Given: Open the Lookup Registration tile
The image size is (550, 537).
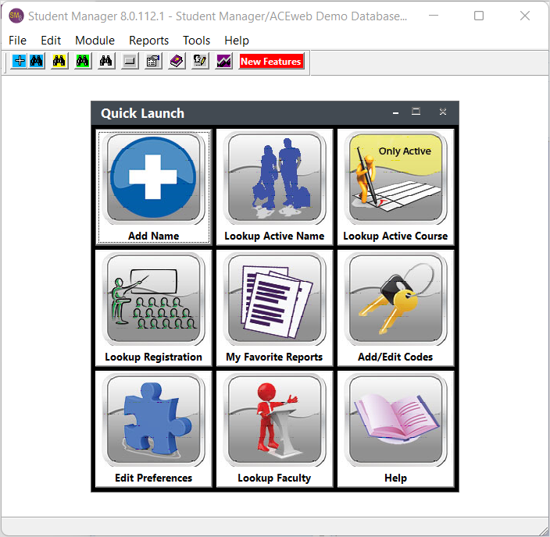Looking at the screenshot, I should pos(153,308).
